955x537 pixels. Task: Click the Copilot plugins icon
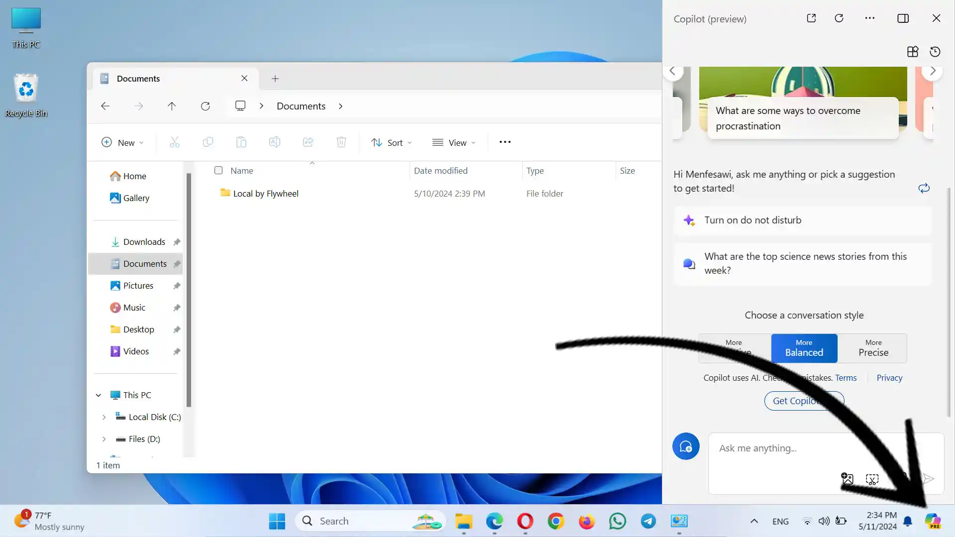(x=913, y=52)
